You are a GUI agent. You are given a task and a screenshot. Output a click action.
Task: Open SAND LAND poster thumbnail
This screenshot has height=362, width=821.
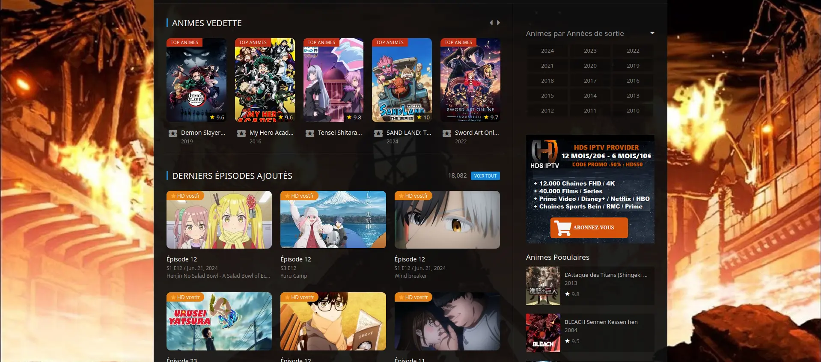[x=402, y=80]
